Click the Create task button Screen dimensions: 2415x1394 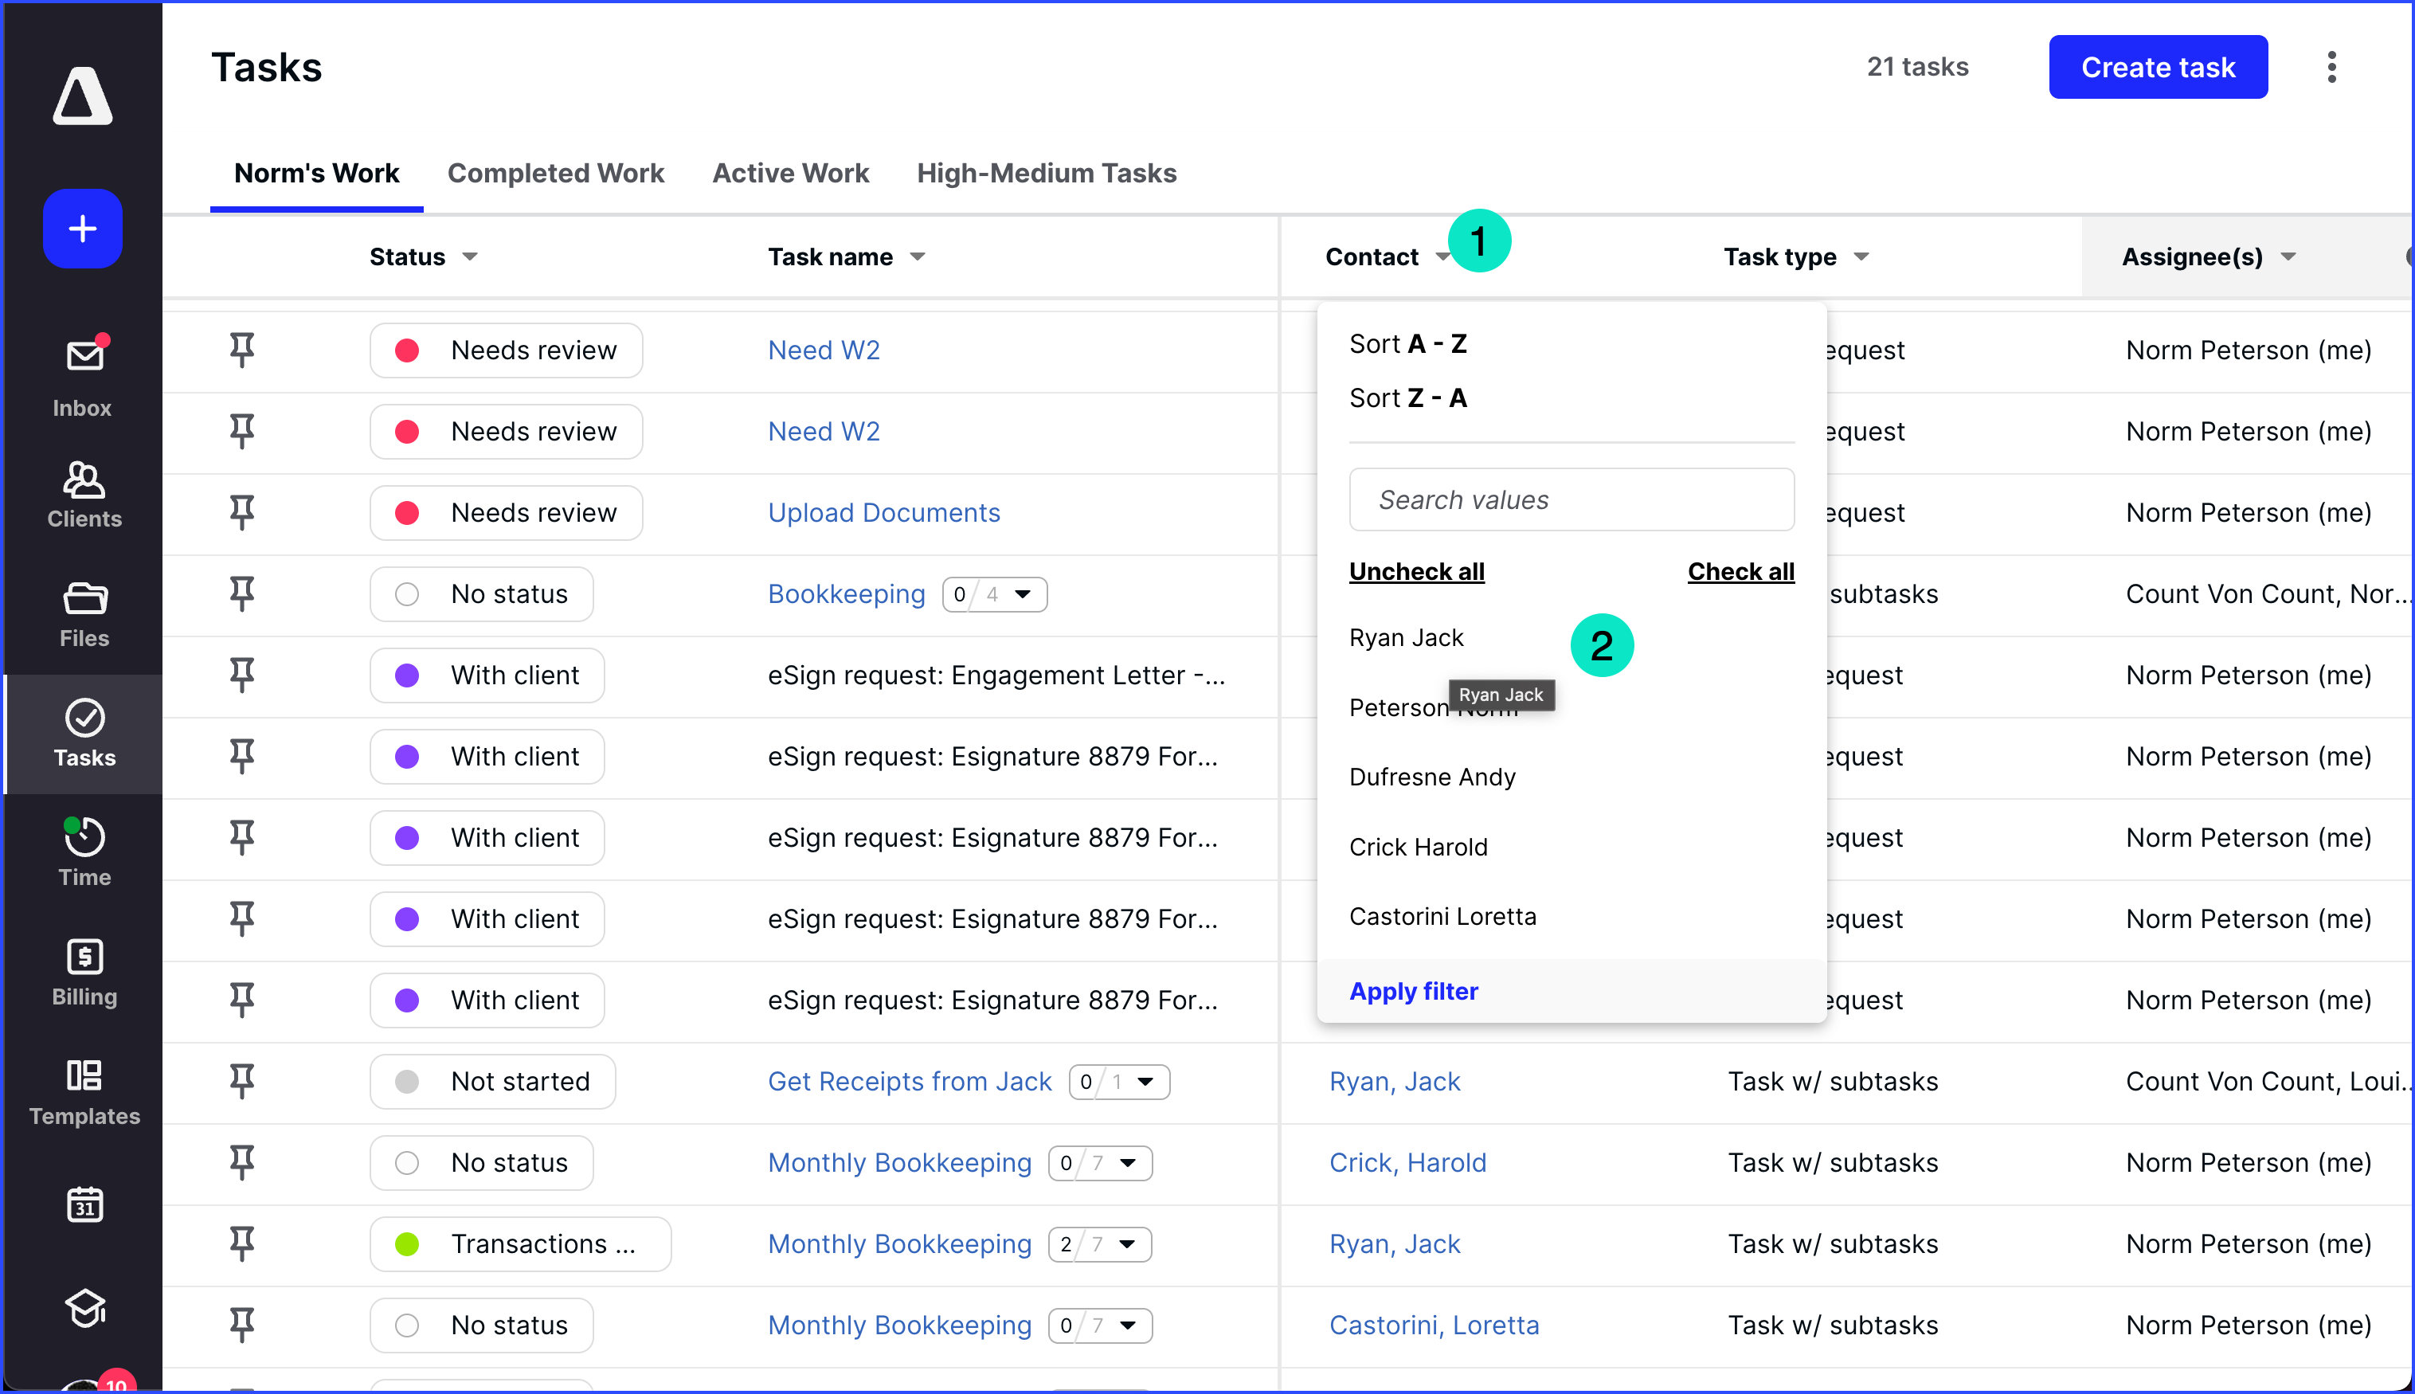click(2158, 66)
